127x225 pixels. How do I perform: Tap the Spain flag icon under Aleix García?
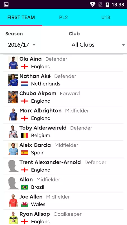(25, 153)
